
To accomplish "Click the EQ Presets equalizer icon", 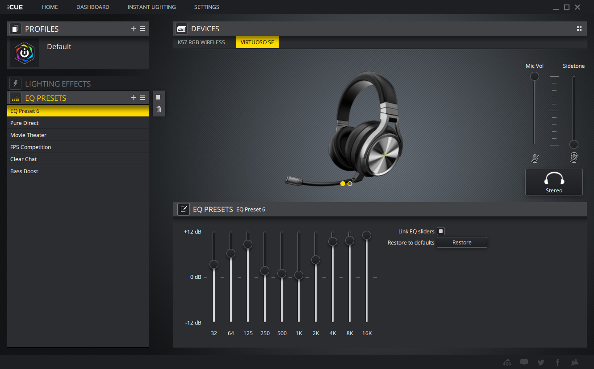I will click(x=15, y=98).
